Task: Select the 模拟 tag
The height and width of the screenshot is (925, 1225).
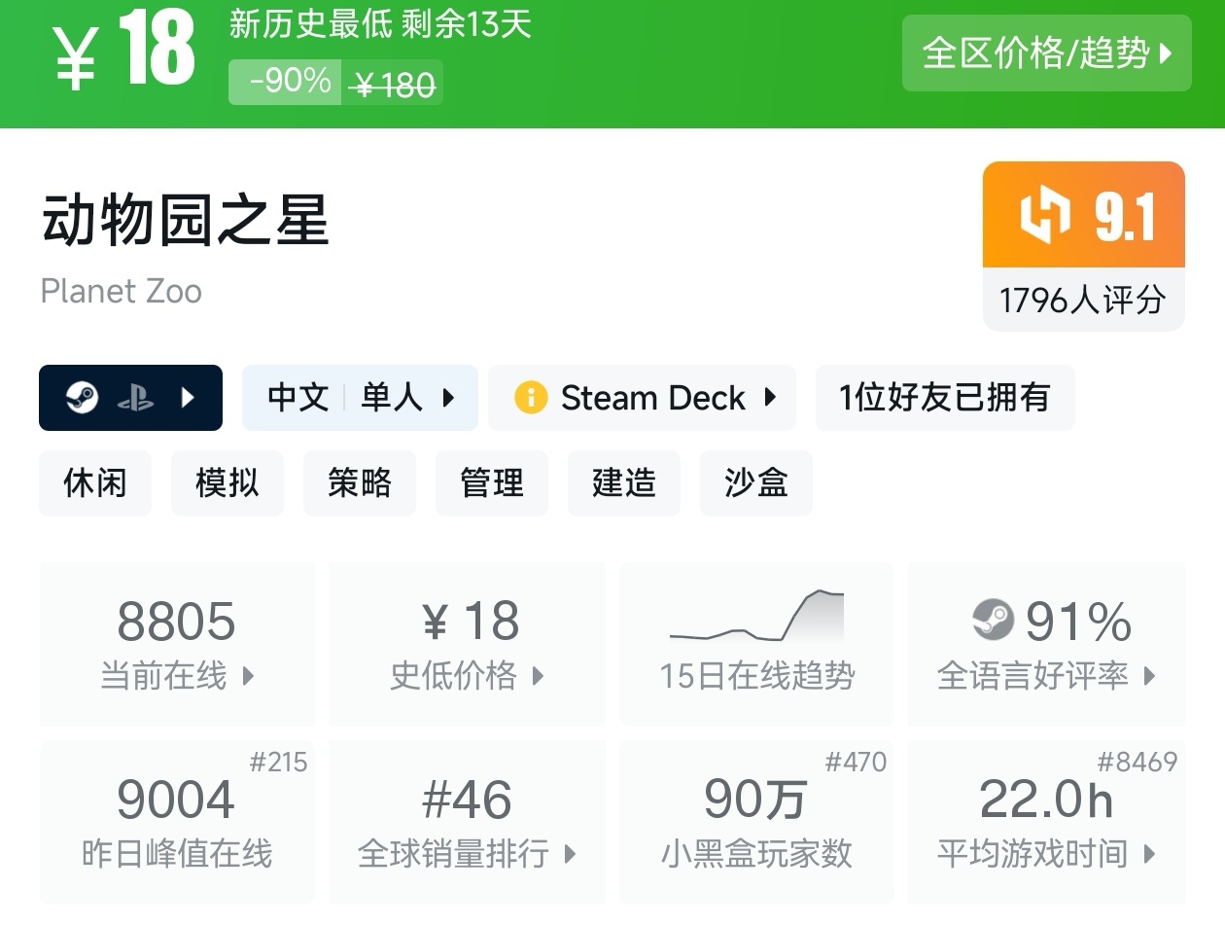Action: click(x=227, y=482)
